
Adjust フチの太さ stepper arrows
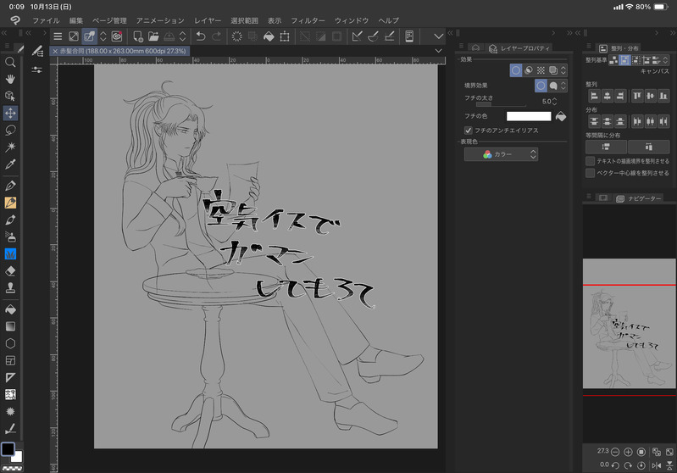554,101
